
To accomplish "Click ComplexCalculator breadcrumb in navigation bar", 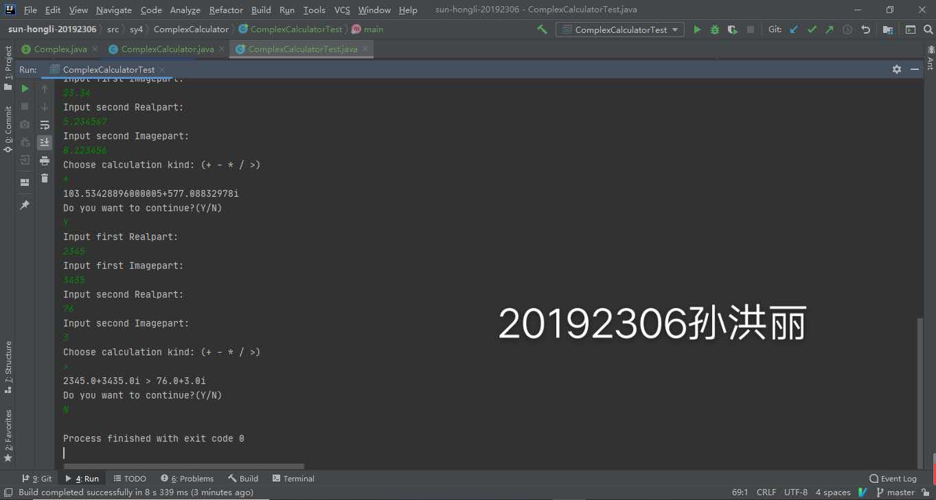I will (x=191, y=29).
